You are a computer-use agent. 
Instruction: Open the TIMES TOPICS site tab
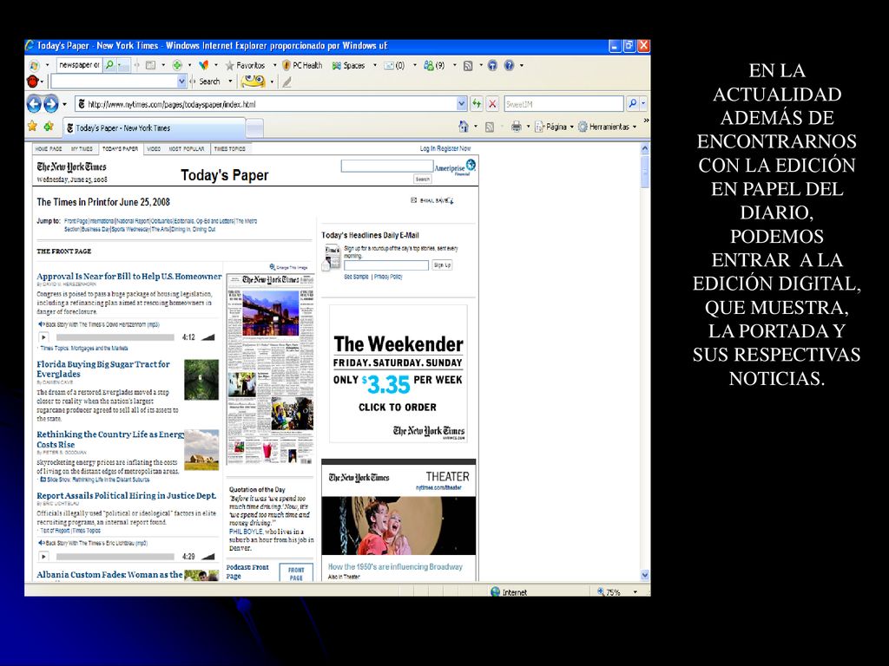[229, 149]
